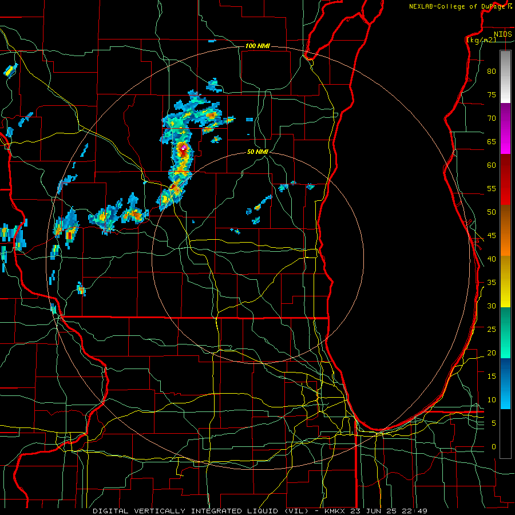Viewport: 515px width, 515px height.
Task: Click the 45 value on the scale
Action: (492, 236)
